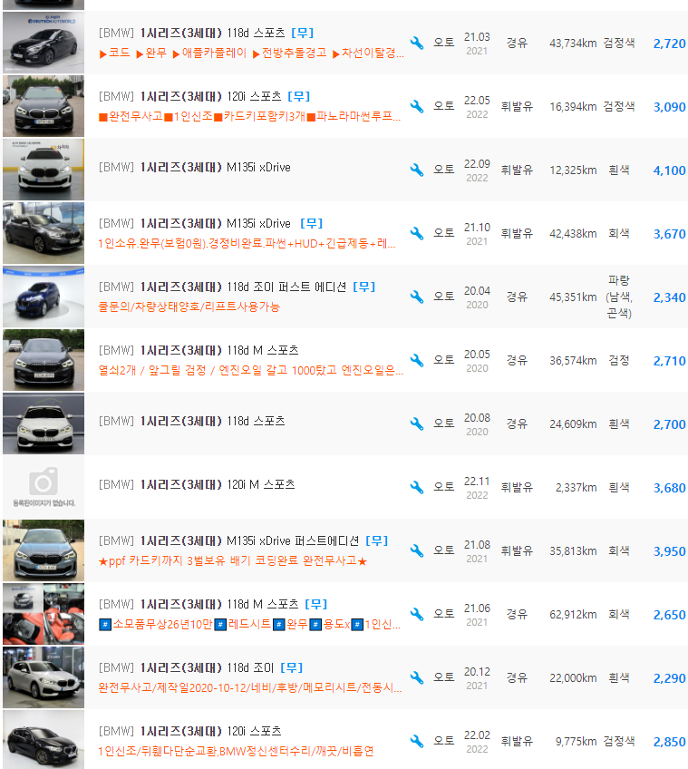Open thumbnail of 118d M 스포츠 priced 2,710

tap(44, 360)
